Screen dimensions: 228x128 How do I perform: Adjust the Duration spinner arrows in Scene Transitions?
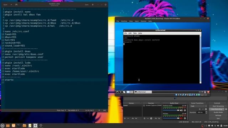(206, 112)
